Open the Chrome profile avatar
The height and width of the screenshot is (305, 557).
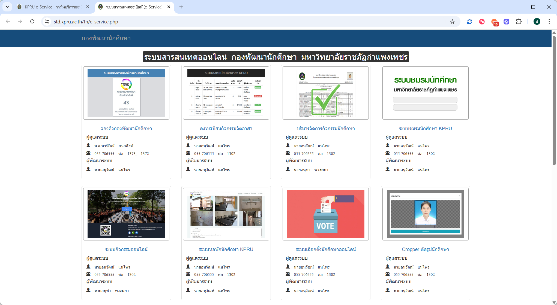[537, 22]
